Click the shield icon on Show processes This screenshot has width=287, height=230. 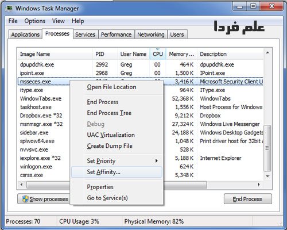click(x=25, y=199)
